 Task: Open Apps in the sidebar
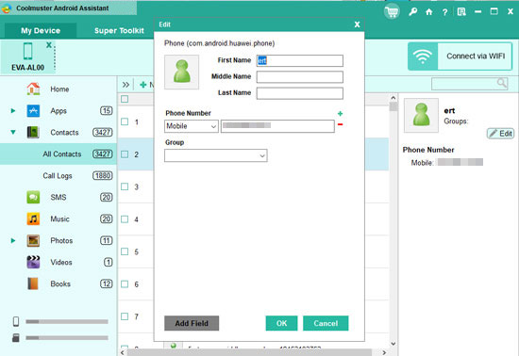[x=59, y=111]
